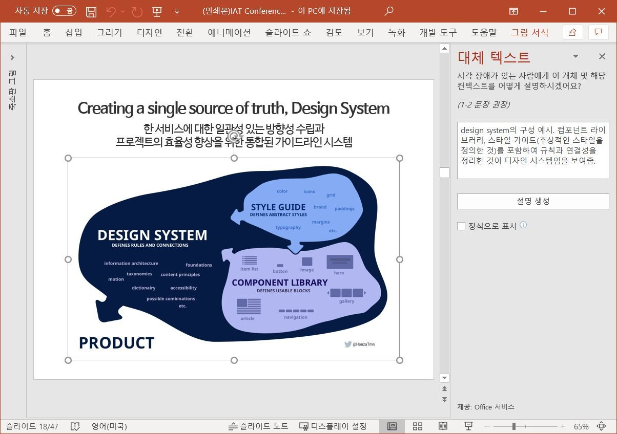Screen dimensions: 617x434
Task: Open ribbon display options icon
Action: click(x=513, y=11)
